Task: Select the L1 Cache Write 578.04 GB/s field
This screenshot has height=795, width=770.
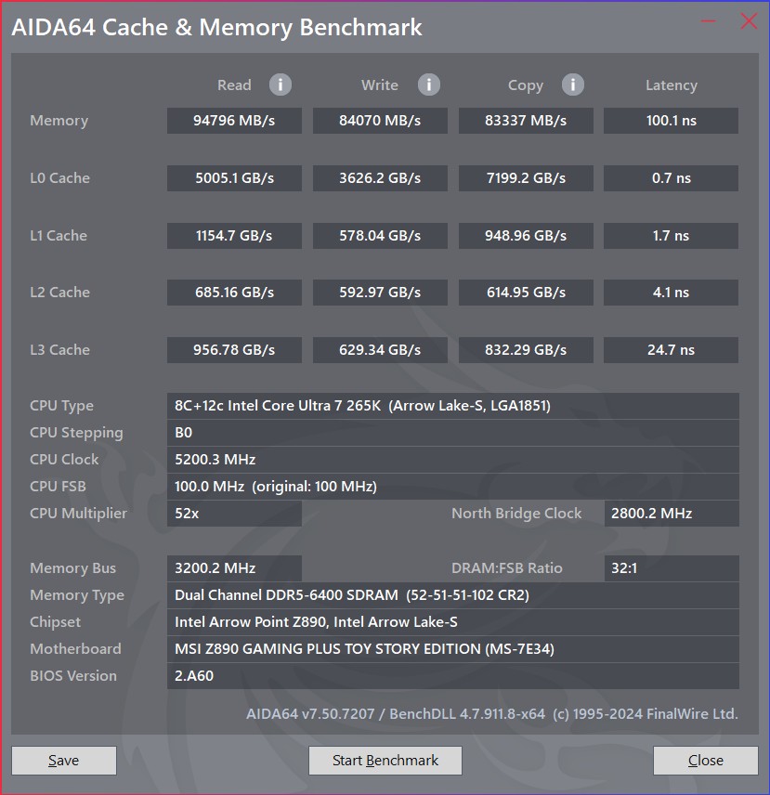Action: click(x=380, y=236)
